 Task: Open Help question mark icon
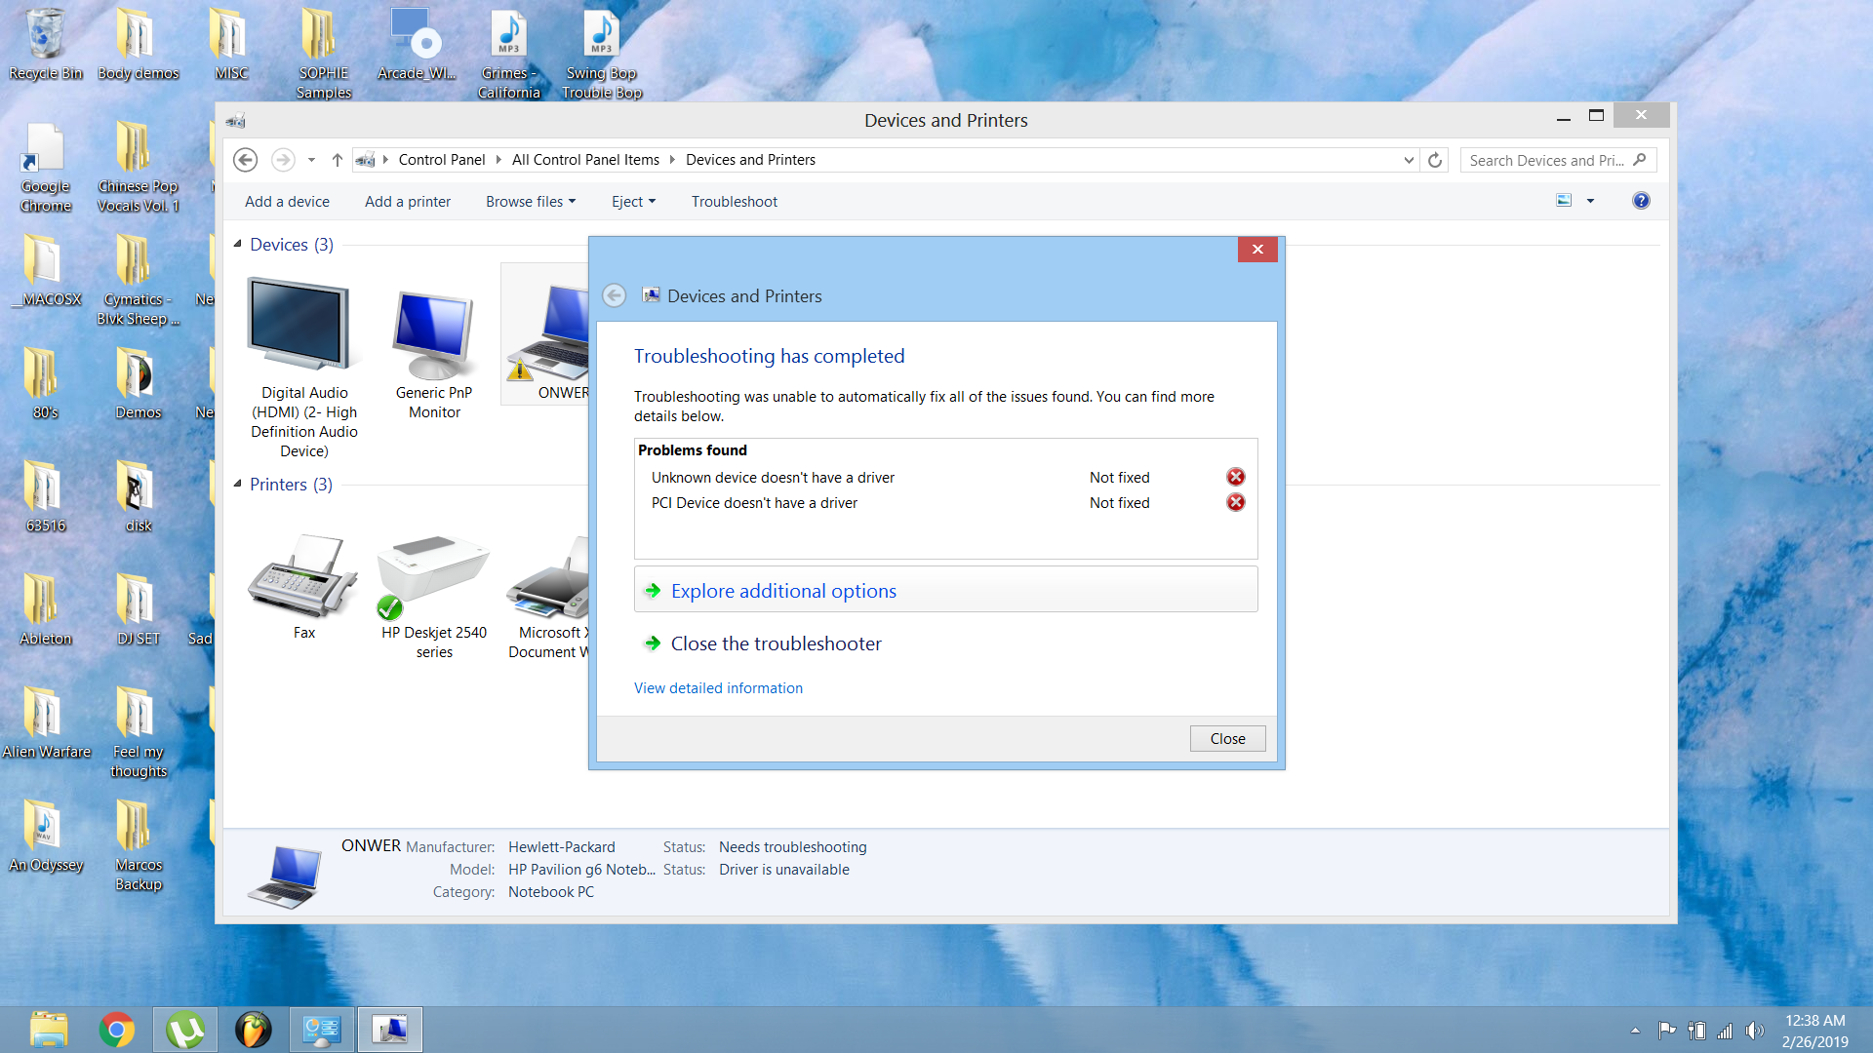point(1641,201)
